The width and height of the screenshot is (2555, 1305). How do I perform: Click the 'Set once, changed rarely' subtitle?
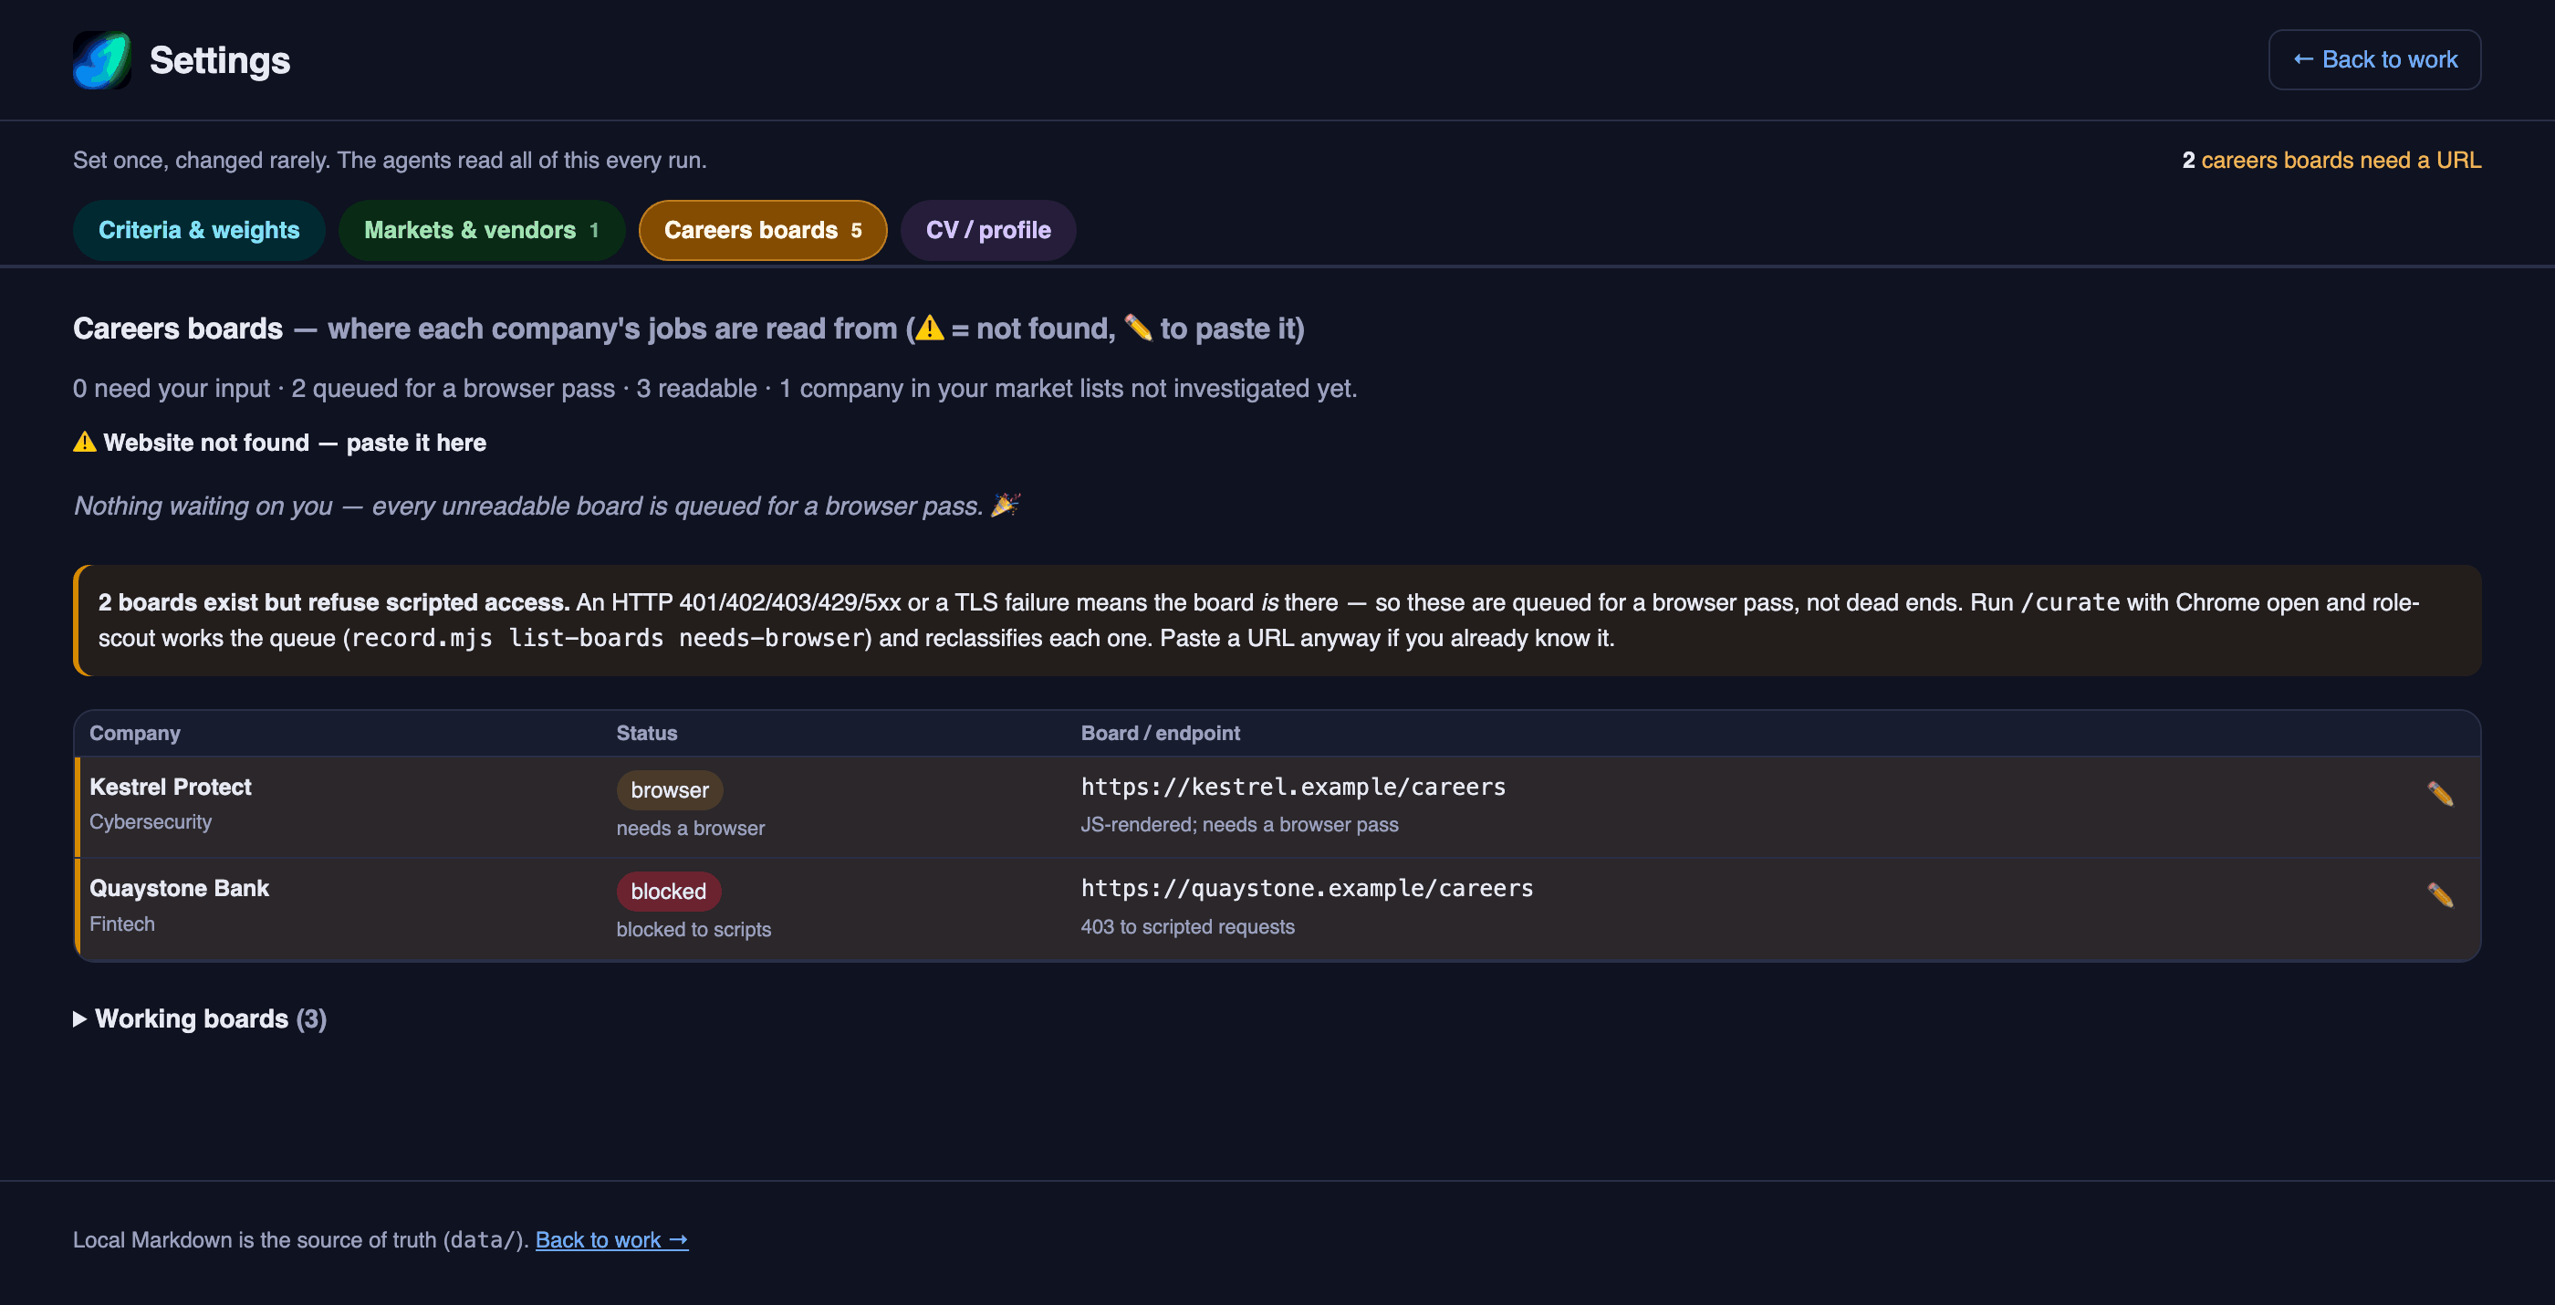390,160
